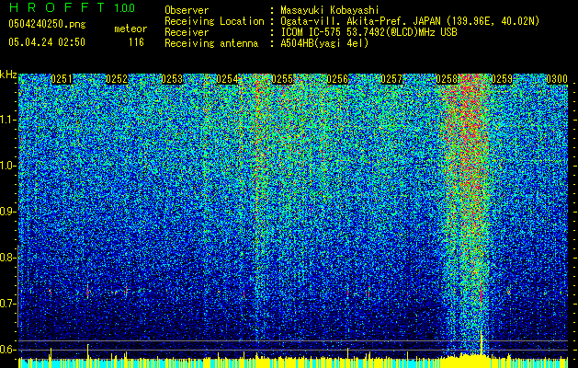This screenshot has height=368, width=578.
Task: Click the 0.7 kHz axis tick label
Action: (x=7, y=304)
